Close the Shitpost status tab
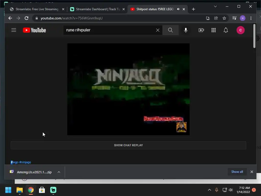The image size is (261, 196). tap(184, 9)
